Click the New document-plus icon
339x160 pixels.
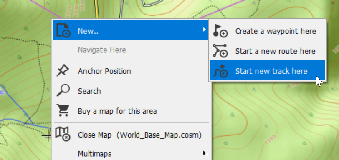click(63, 30)
